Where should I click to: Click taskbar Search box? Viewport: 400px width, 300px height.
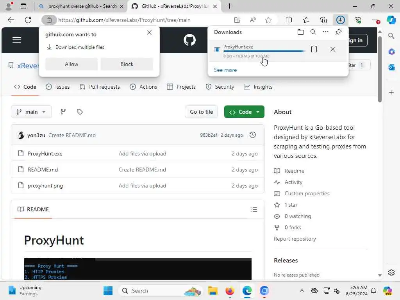click(x=161, y=291)
